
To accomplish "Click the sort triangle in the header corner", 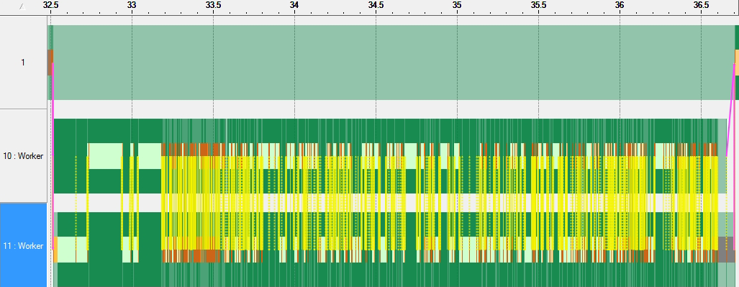I will click(22, 6).
